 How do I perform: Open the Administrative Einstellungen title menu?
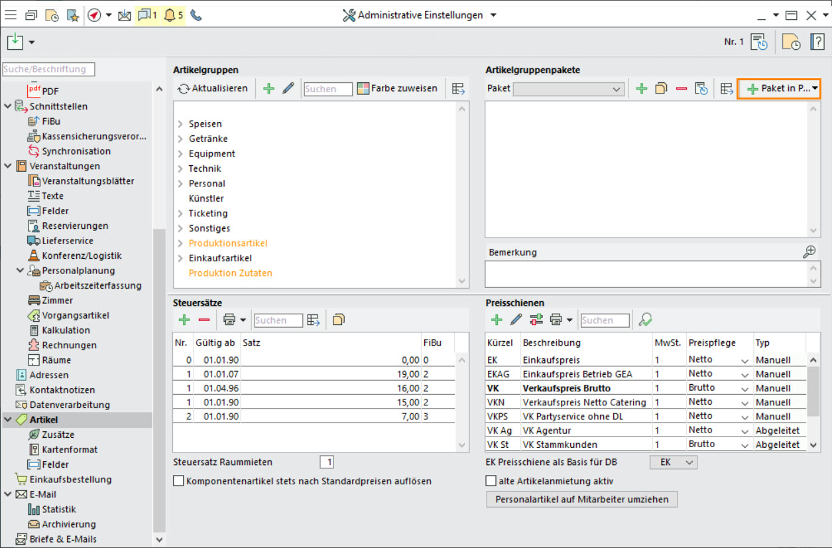click(x=420, y=15)
